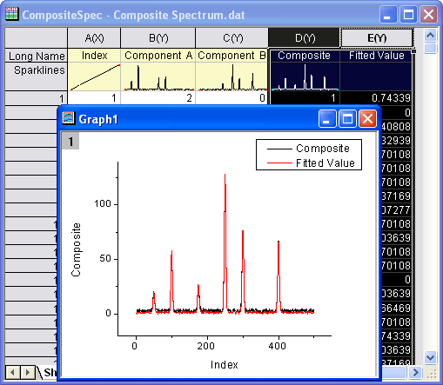Click the 'Composite' legend entry in graph
The image size is (443, 385).
click(x=323, y=149)
